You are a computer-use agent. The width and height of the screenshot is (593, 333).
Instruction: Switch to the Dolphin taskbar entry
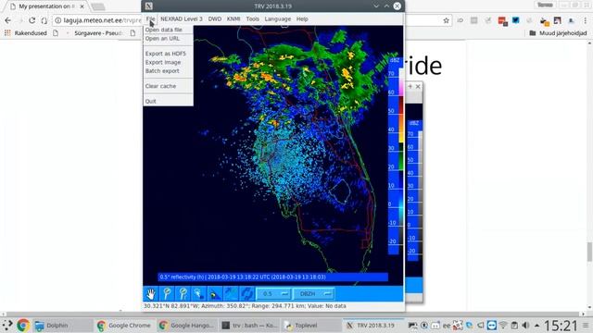pyautogui.click(x=62, y=325)
